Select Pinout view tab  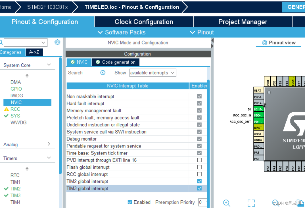coord(279,43)
